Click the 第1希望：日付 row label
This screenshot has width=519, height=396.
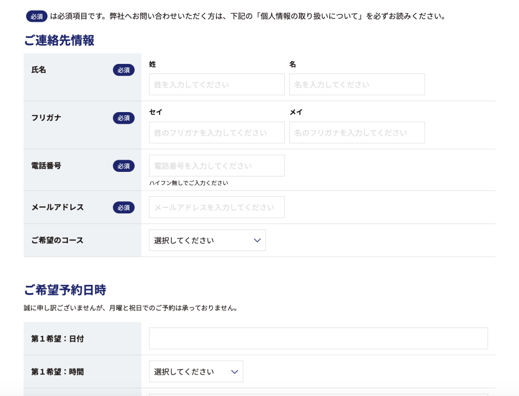(57, 339)
